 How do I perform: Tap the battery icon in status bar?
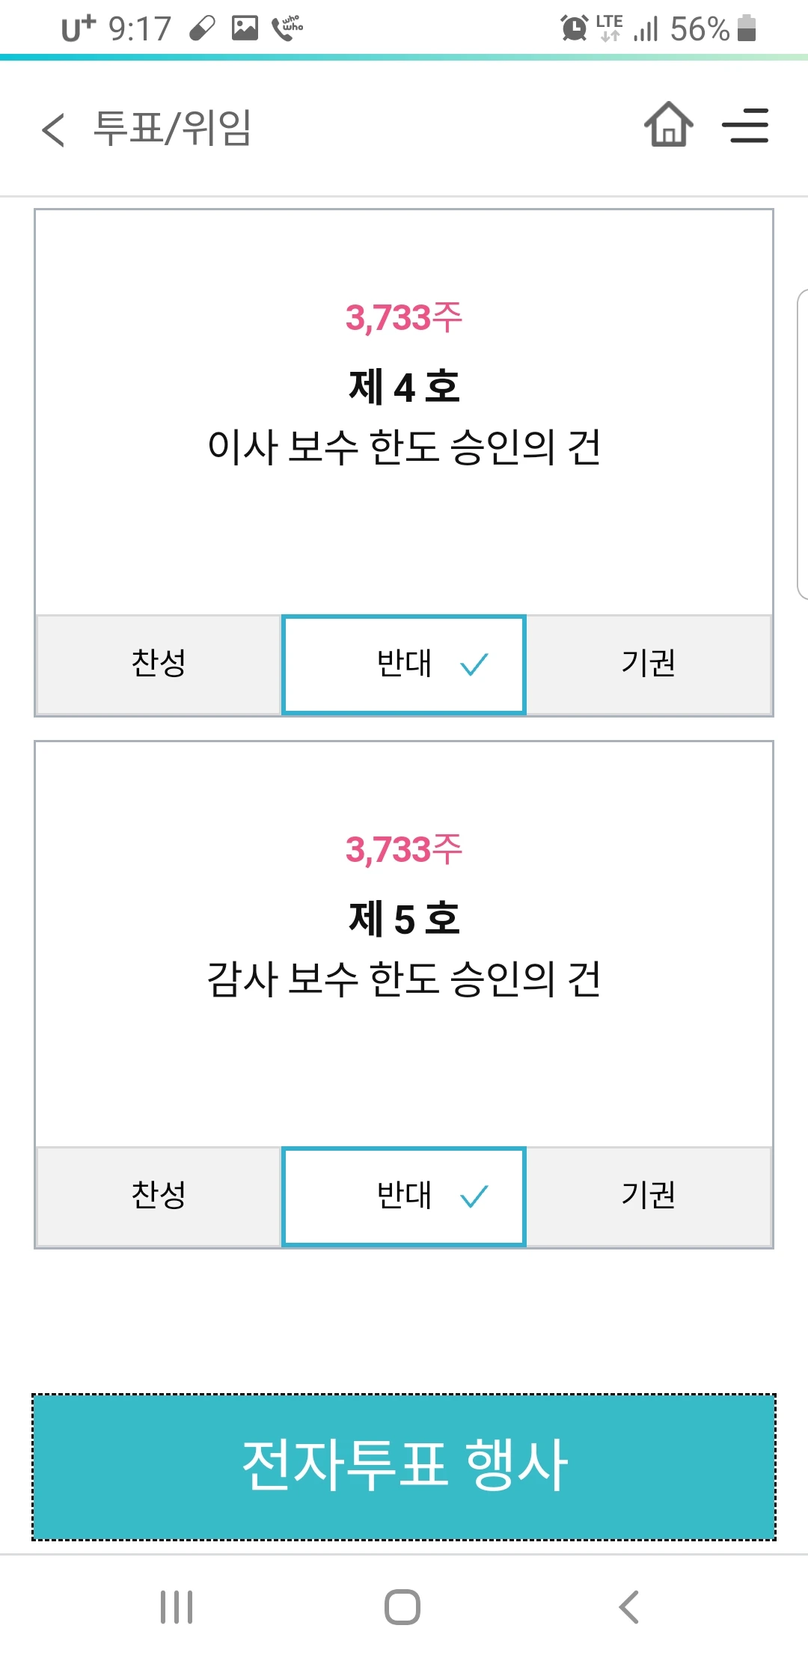tap(747, 28)
